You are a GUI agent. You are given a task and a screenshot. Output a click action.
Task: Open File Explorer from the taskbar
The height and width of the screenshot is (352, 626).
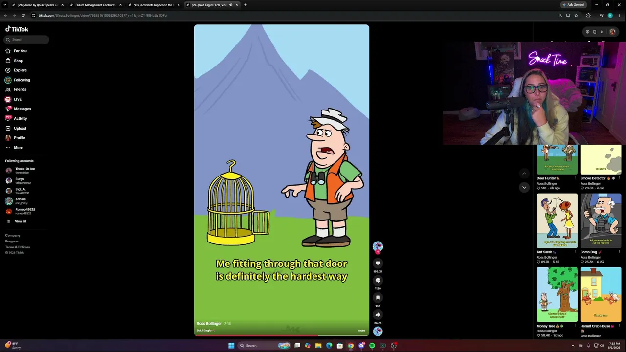318,346
